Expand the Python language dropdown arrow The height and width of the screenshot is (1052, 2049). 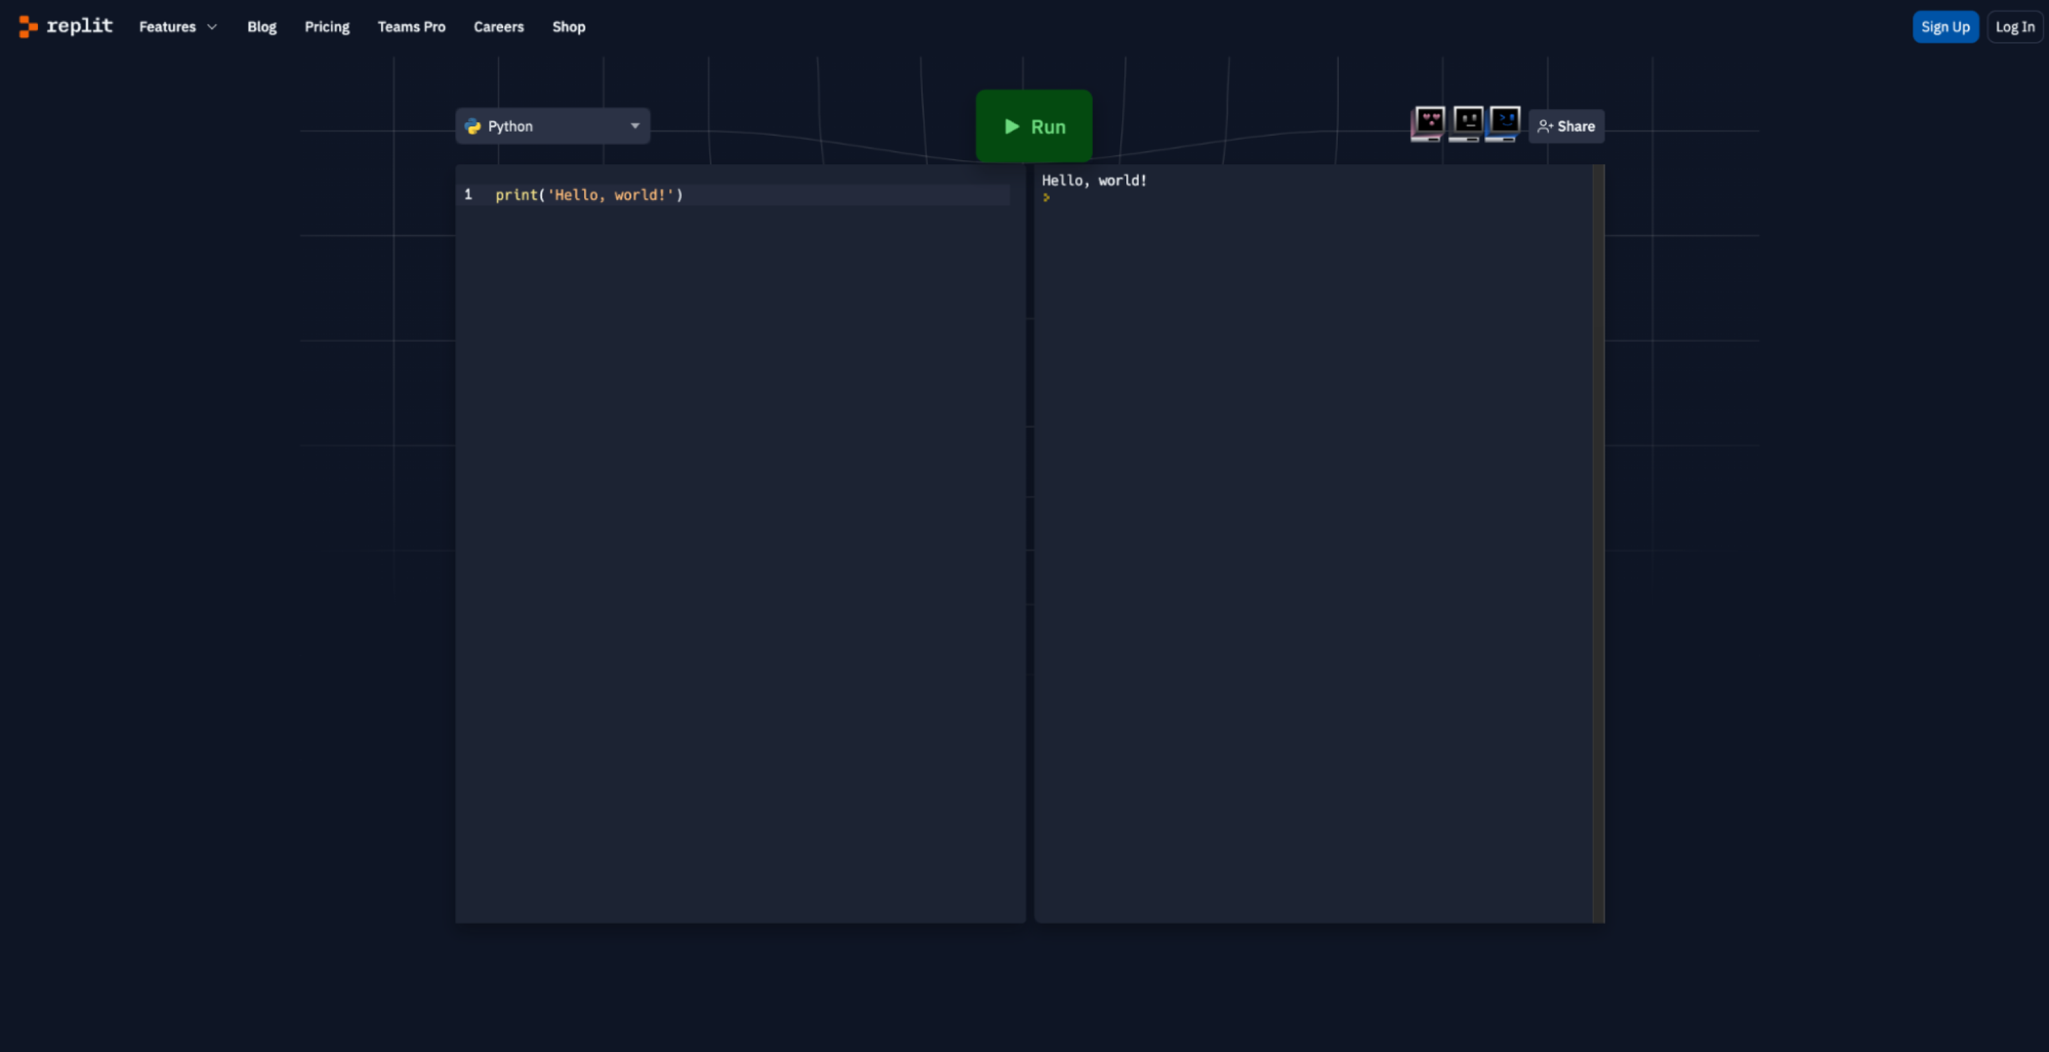click(x=635, y=126)
